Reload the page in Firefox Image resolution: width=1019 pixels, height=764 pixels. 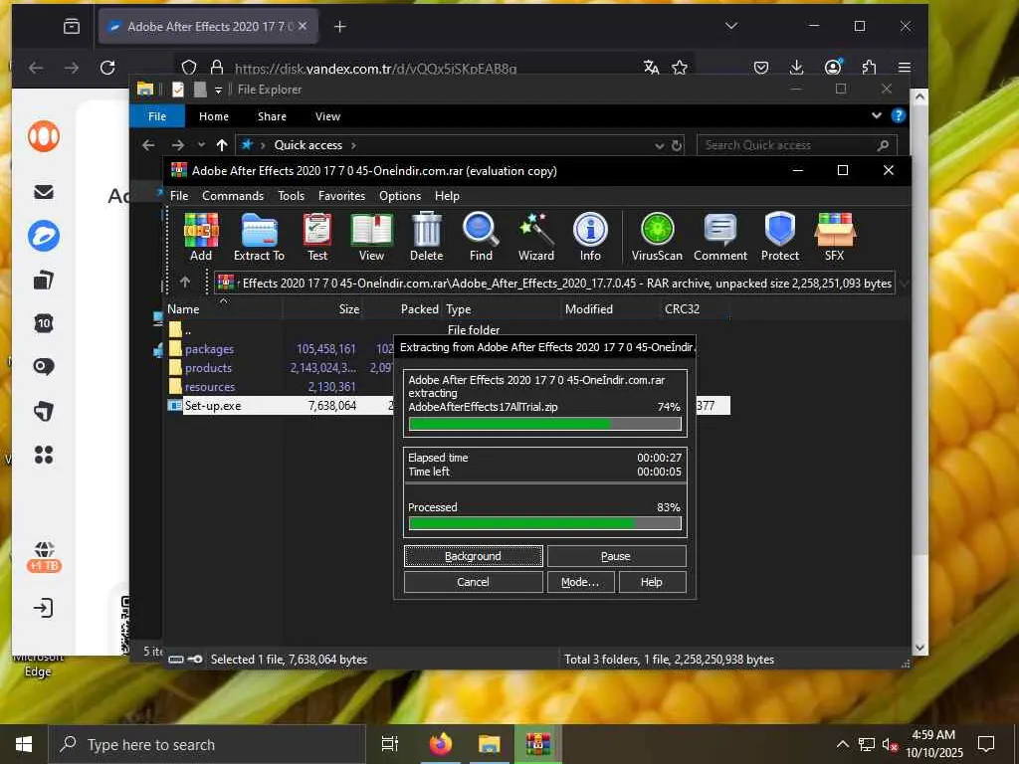click(107, 67)
